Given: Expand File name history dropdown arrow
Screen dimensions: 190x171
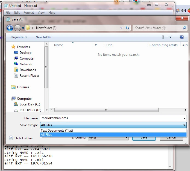Looking at the screenshot, I should [184, 118].
